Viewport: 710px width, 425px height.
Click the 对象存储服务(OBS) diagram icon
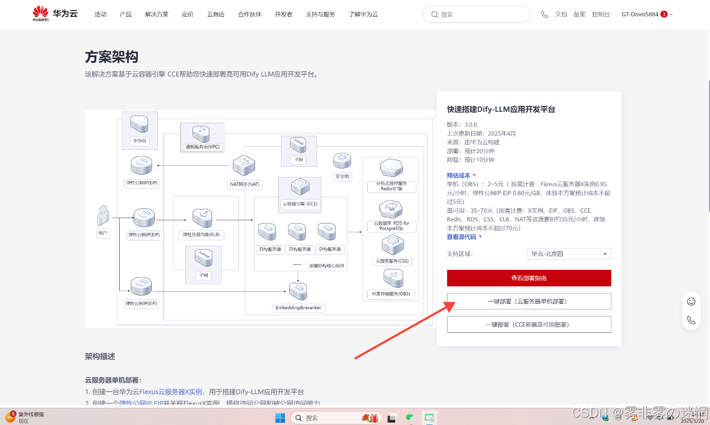393,278
